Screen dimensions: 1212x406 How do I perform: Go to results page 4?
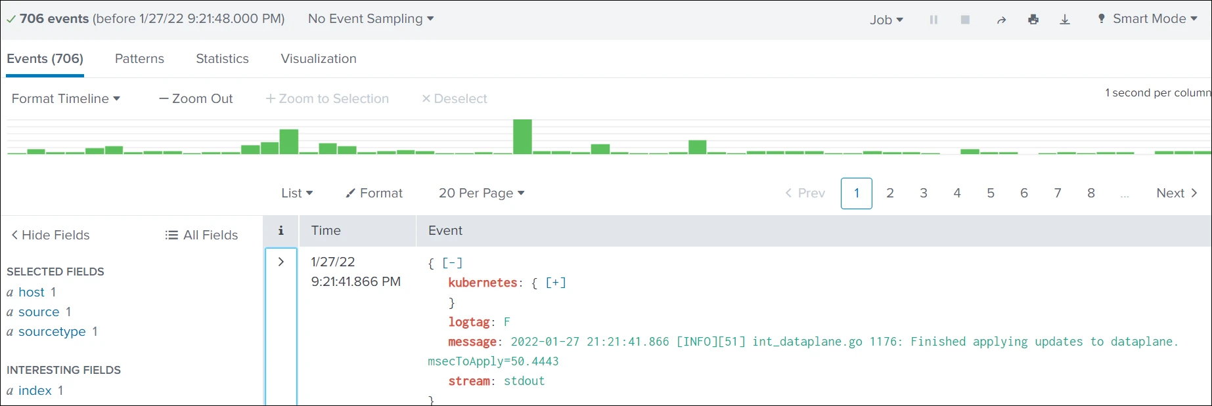(x=957, y=193)
